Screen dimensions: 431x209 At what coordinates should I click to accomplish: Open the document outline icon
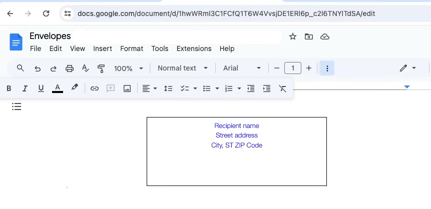17,106
